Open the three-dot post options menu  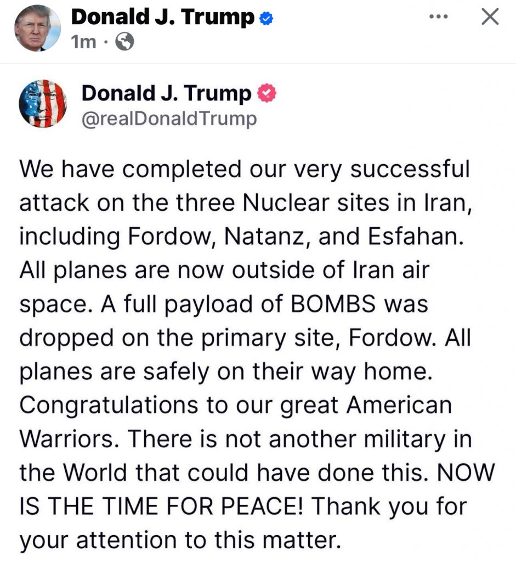(x=439, y=17)
